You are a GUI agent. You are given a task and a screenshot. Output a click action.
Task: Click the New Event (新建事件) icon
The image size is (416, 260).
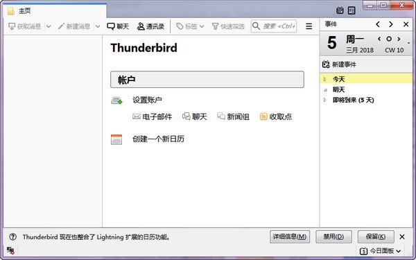326,64
